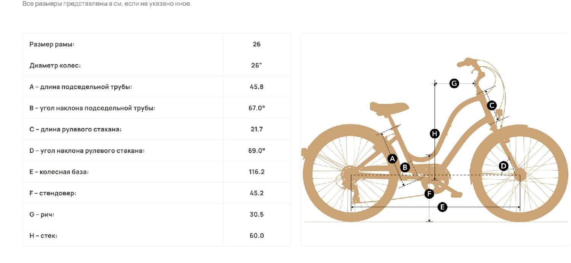Click the F standover marker

429,194
